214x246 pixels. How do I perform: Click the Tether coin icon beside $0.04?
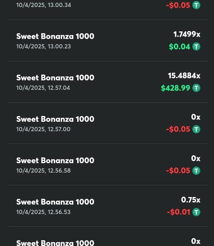(x=196, y=47)
